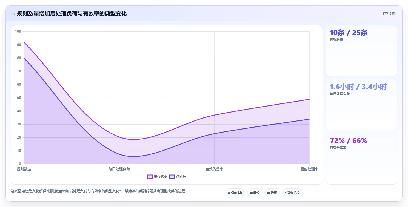Click the 每日处理负荷 card caption
Image resolution: width=408 pixels, height=207 pixels.
[340, 94]
